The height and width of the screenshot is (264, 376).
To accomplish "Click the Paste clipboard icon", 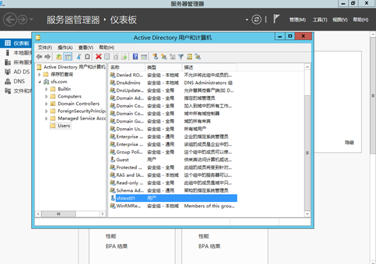I will coord(87,57).
